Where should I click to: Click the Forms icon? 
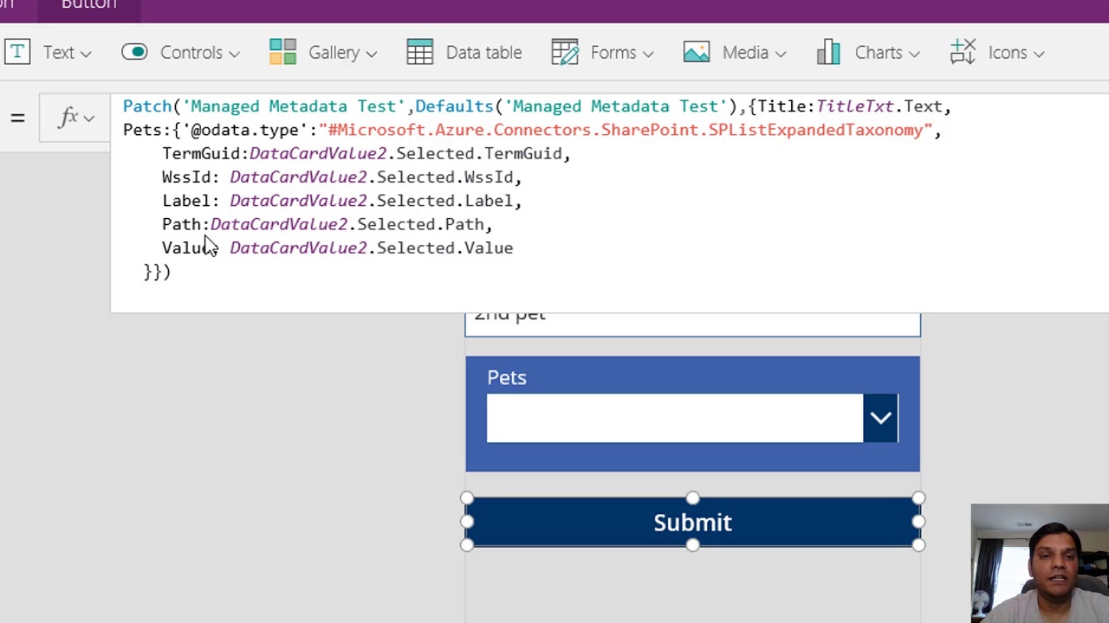(x=565, y=53)
